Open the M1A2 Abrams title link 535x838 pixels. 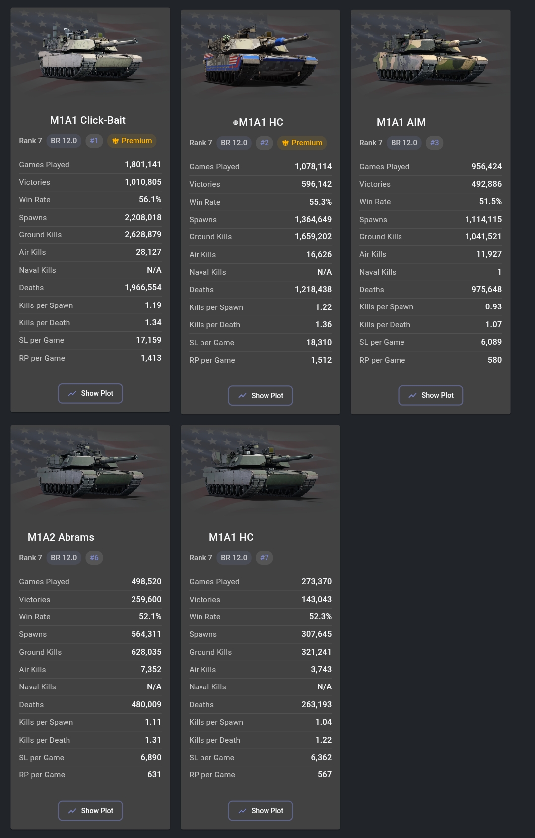tap(61, 537)
